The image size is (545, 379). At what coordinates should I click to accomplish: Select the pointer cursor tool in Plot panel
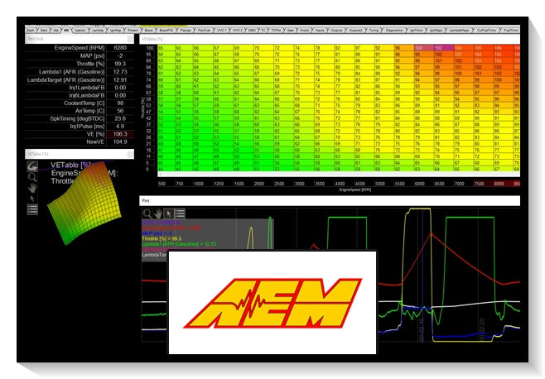coord(169,213)
